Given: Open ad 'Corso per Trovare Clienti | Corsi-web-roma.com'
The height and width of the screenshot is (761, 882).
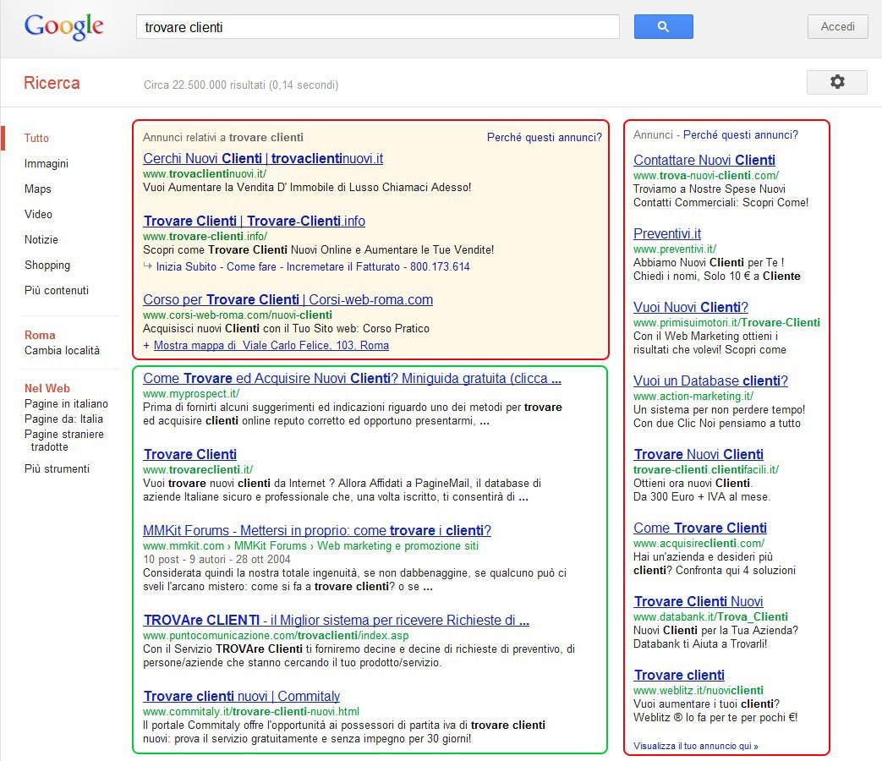Looking at the screenshot, I should click(x=288, y=300).
